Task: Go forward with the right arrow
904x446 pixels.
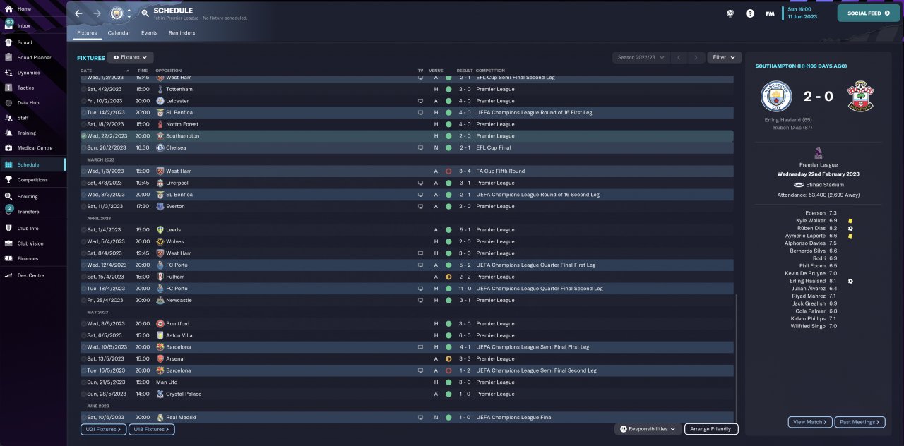Action: (x=97, y=13)
